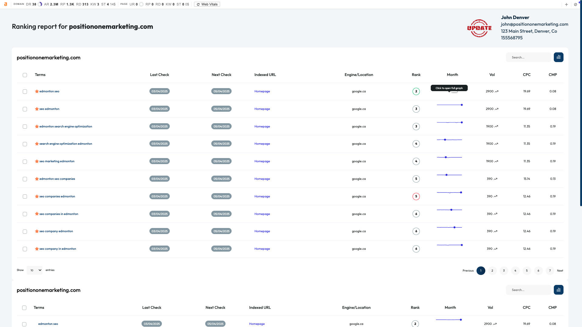The image size is (582, 327).
Task: Click the rank 2 circle for edmonton seo
Action: pos(416,91)
